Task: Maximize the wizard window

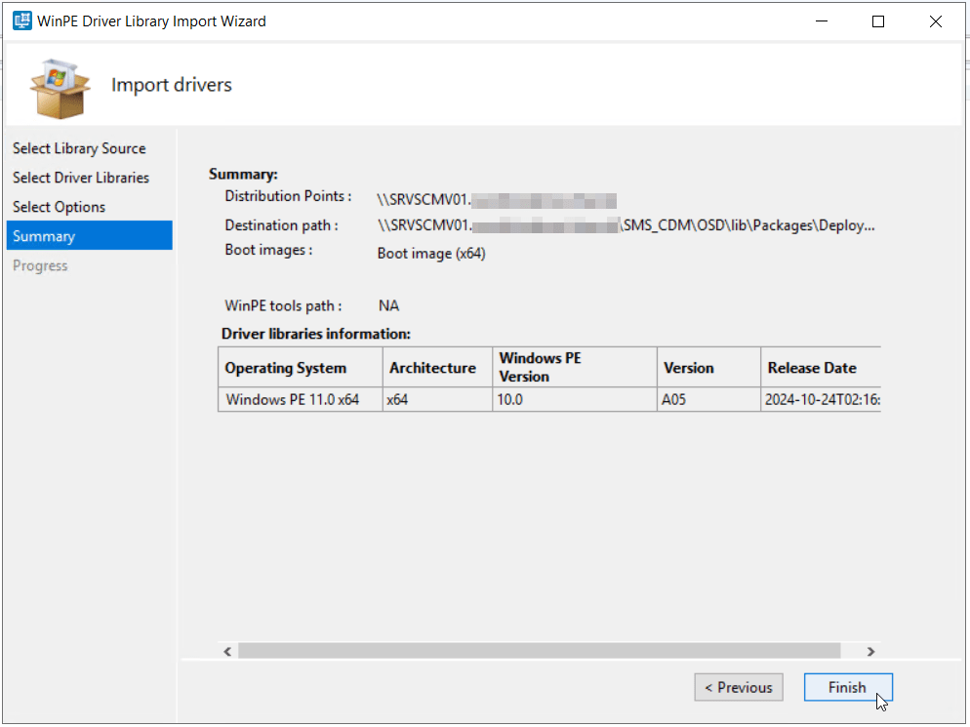Action: coord(878,21)
